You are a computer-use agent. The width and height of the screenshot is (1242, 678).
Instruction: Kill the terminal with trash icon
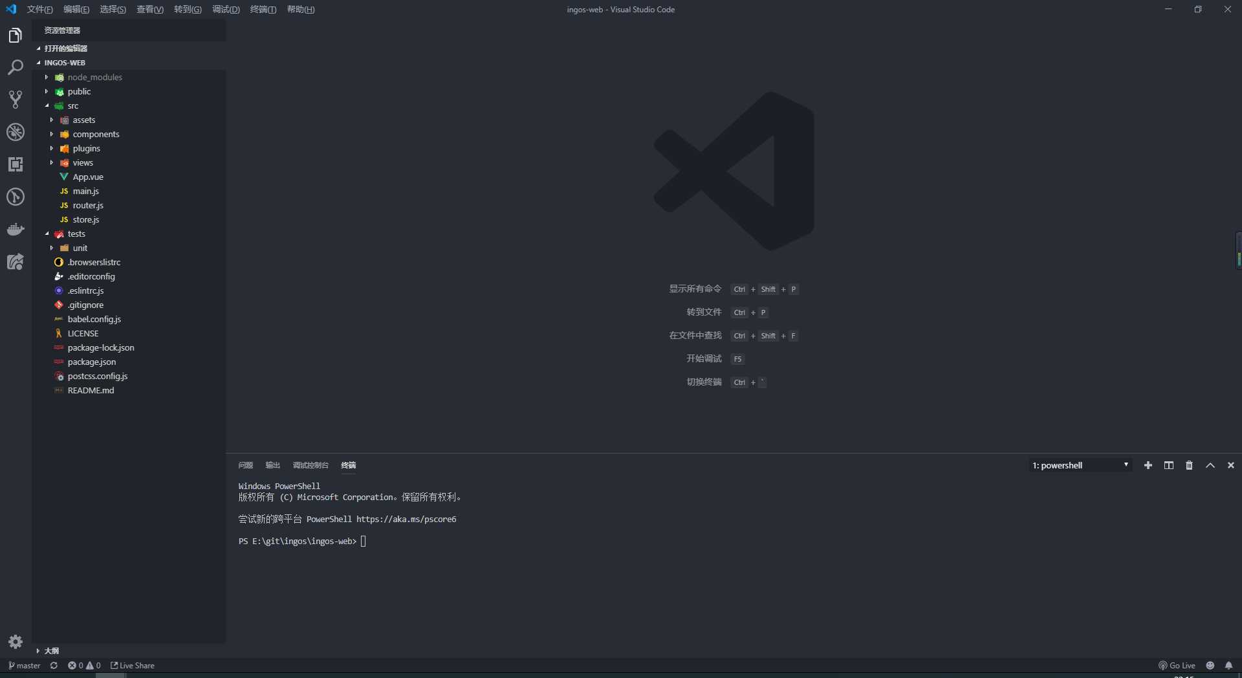point(1189,465)
